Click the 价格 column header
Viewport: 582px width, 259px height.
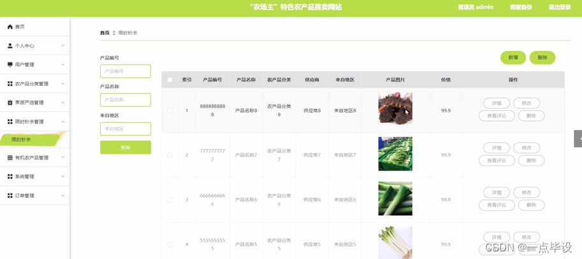[x=446, y=80]
